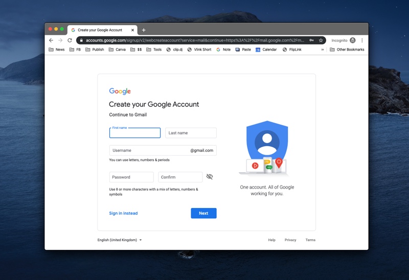Reload the page with the refresh icon
The height and width of the screenshot is (280, 409).
pos(70,40)
